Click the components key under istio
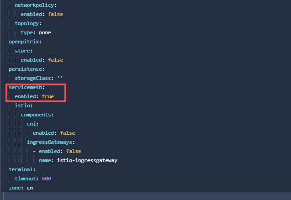This screenshot has height=200, width=291. [37, 115]
